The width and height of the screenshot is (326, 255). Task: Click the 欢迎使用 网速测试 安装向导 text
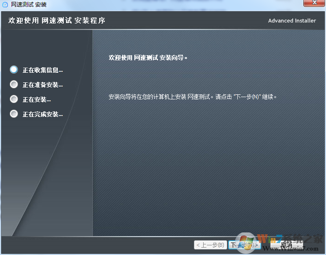point(148,58)
